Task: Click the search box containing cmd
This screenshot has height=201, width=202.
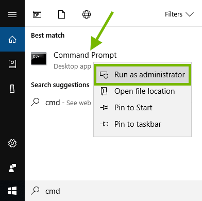Action: pos(113,191)
